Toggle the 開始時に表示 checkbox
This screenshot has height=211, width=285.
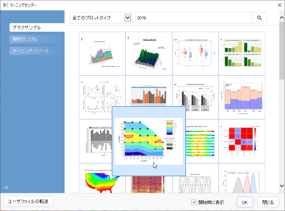[194, 202]
